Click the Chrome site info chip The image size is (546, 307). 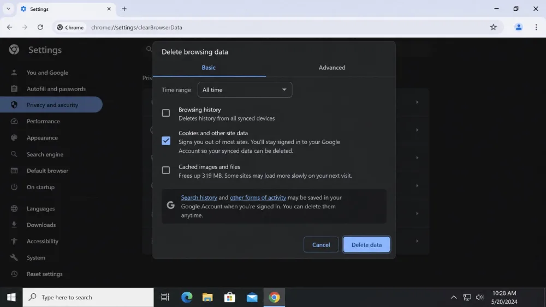pyautogui.click(x=70, y=27)
